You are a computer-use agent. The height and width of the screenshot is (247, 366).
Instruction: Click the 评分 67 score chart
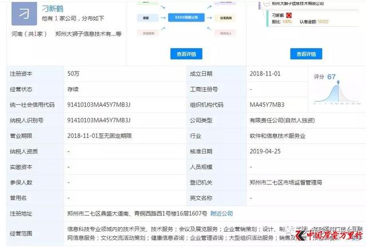(337, 90)
